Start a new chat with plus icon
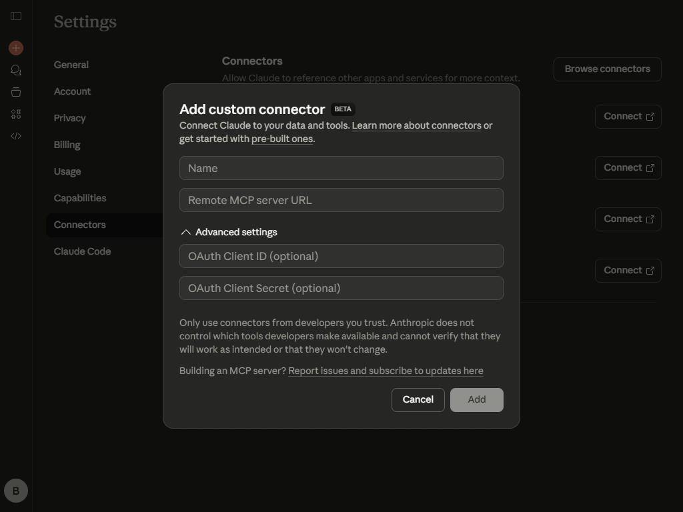The height and width of the screenshot is (512, 683). click(x=16, y=48)
